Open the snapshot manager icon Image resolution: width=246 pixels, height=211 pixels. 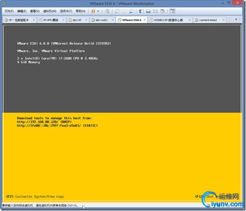coord(131,11)
